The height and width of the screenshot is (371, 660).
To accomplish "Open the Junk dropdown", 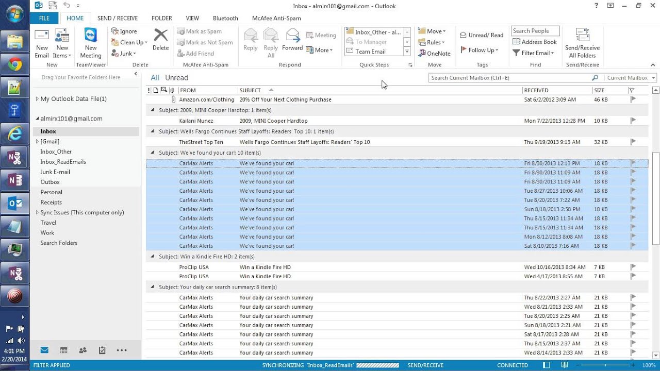I will pyautogui.click(x=124, y=54).
